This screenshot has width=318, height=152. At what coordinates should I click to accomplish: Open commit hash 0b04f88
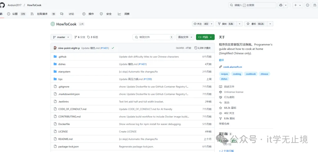pos(180,48)
